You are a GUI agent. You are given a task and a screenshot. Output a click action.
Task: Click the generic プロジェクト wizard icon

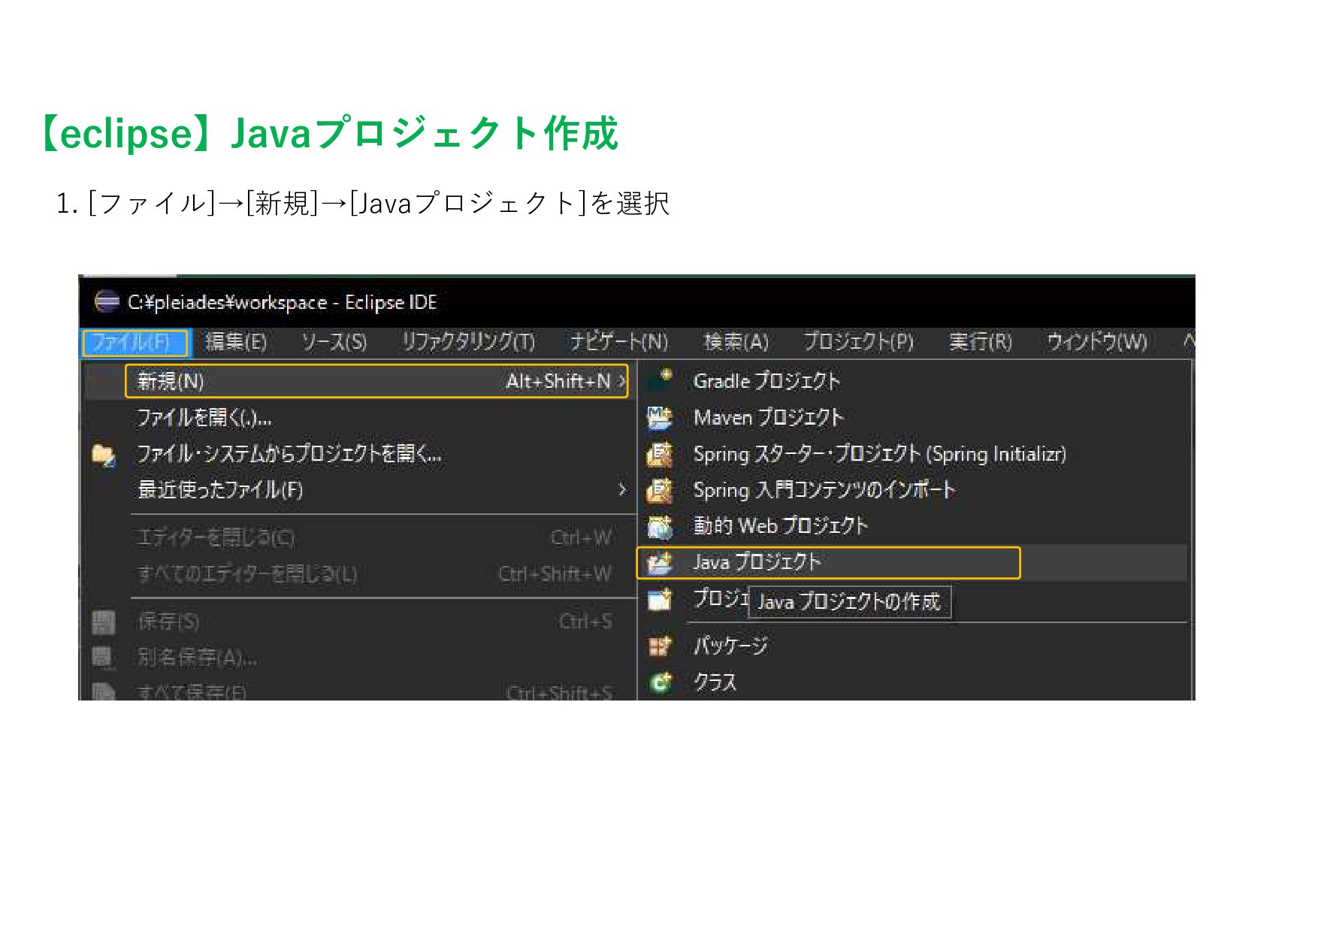pyautogui.click(x=660, y=599)
